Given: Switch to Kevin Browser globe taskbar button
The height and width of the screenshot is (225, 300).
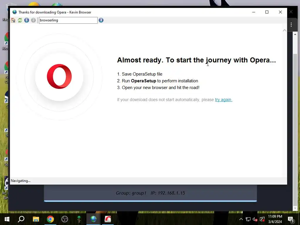Looking at the screenshot, I should click(x=93, y=219).
